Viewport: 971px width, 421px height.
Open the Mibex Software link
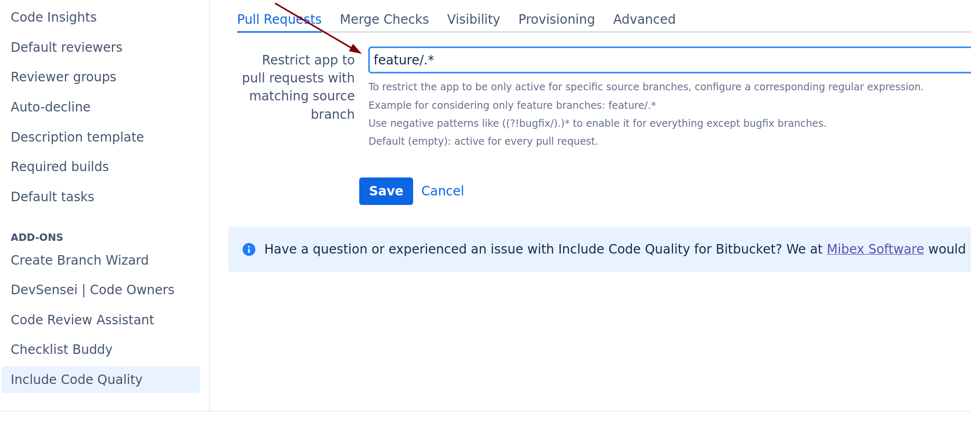(875, 249)
